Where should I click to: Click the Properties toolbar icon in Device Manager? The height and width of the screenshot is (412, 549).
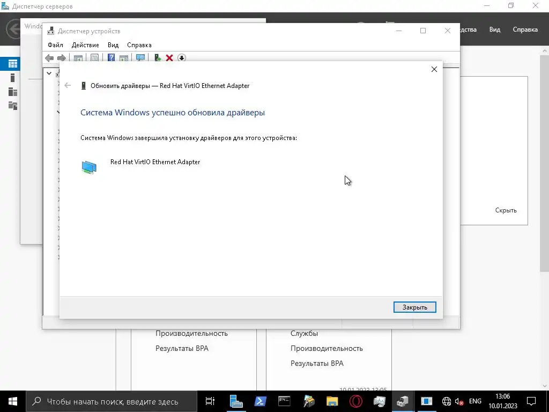(94, 58)
